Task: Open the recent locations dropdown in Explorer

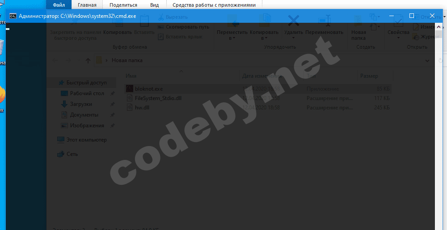Action: [x=78, y=61]
